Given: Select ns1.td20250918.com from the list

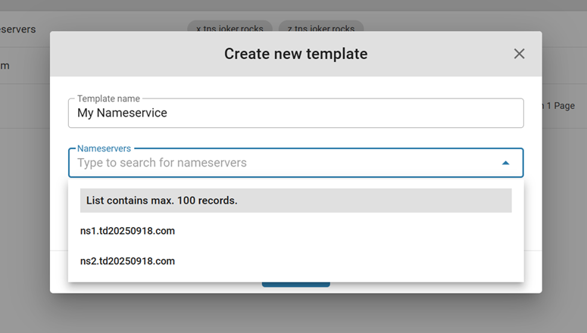Looking at the screenshot, I should pos(127,231).
